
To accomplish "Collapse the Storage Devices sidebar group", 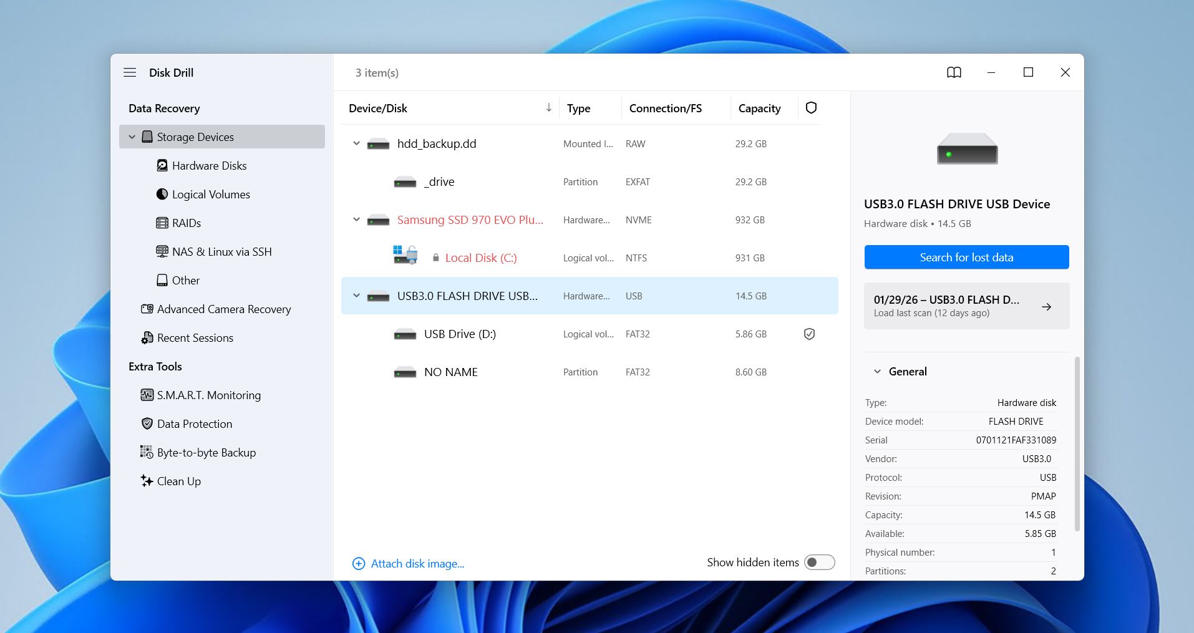I will coord(132,137).
